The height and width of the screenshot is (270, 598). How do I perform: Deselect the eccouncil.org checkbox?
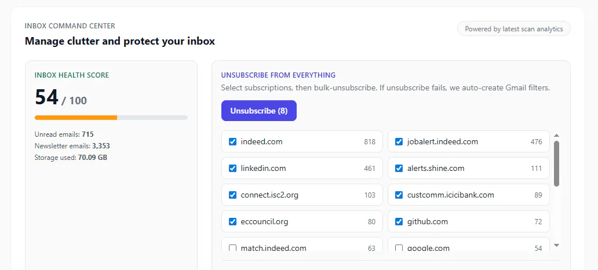pos(232,221)
